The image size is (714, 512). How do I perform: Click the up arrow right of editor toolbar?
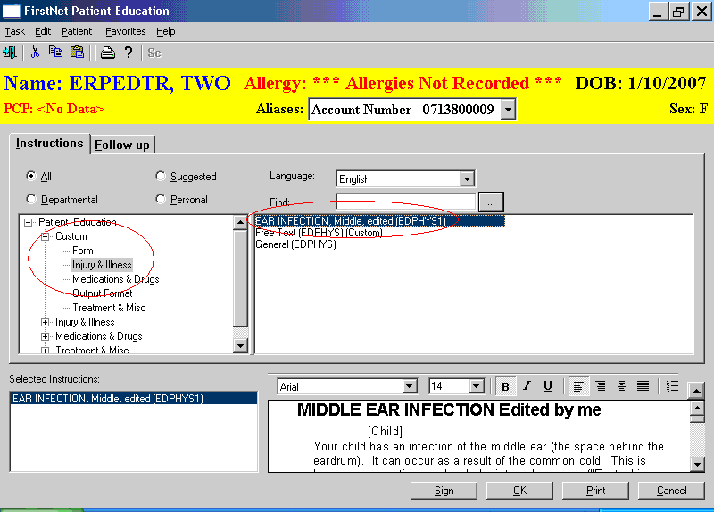coord(696,391)
